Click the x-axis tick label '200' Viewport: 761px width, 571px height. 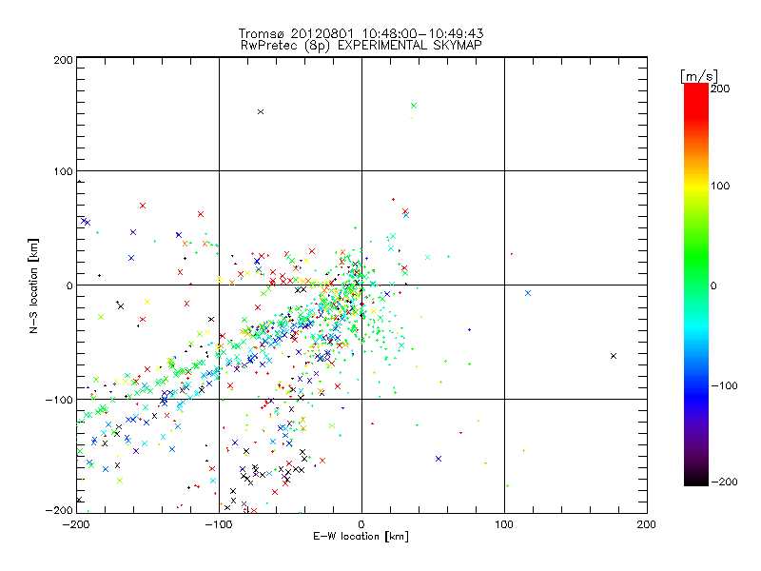coord(647,524)
